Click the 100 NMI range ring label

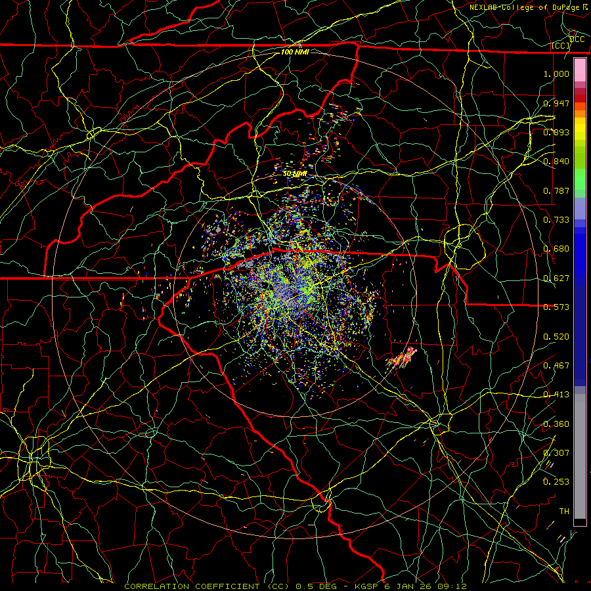[x=295, y=52]
